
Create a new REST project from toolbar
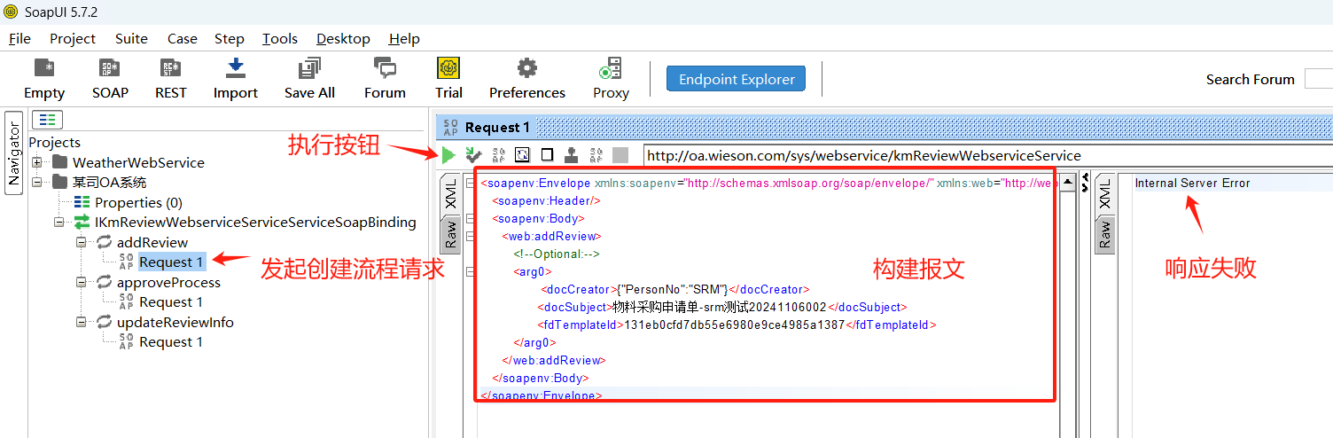pos(170,68)
